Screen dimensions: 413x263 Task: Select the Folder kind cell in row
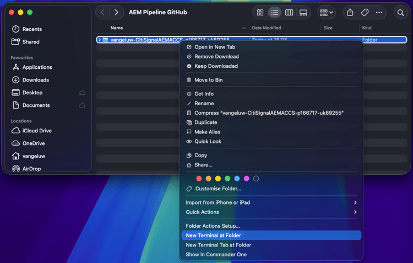pyautogui.click(x=369, y=40)
